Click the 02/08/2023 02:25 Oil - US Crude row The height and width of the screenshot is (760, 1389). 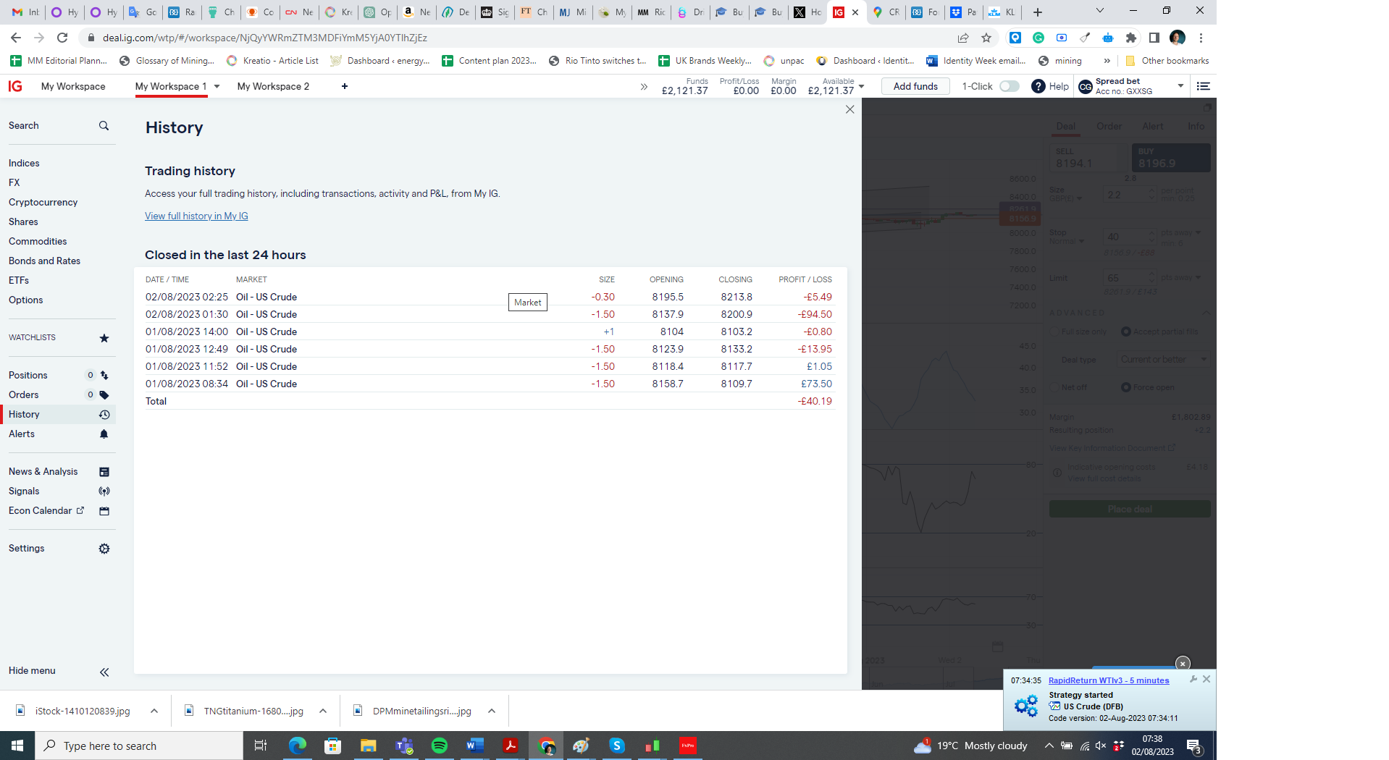pos(490,297)
